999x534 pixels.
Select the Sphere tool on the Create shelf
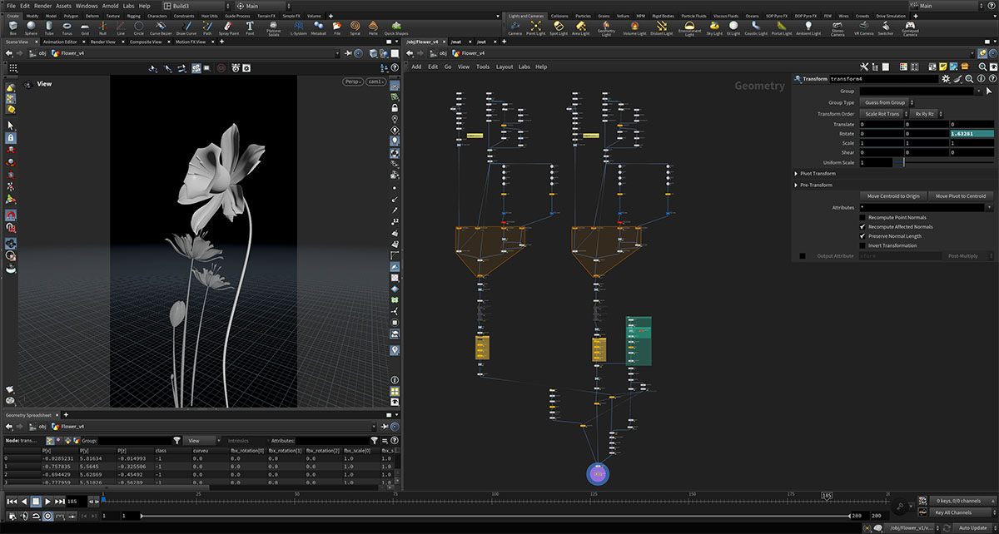click(x=30, y=27)
